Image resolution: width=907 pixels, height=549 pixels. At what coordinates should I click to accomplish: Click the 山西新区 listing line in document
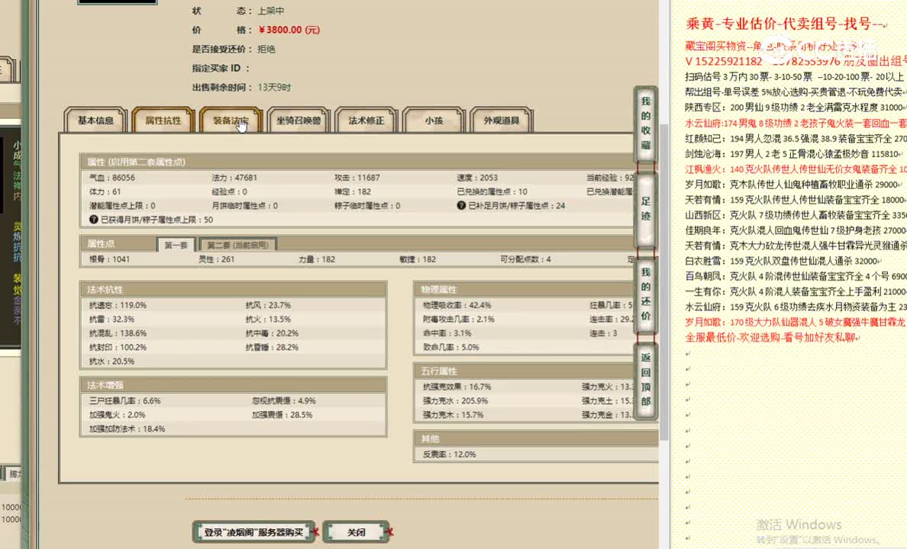796,215
